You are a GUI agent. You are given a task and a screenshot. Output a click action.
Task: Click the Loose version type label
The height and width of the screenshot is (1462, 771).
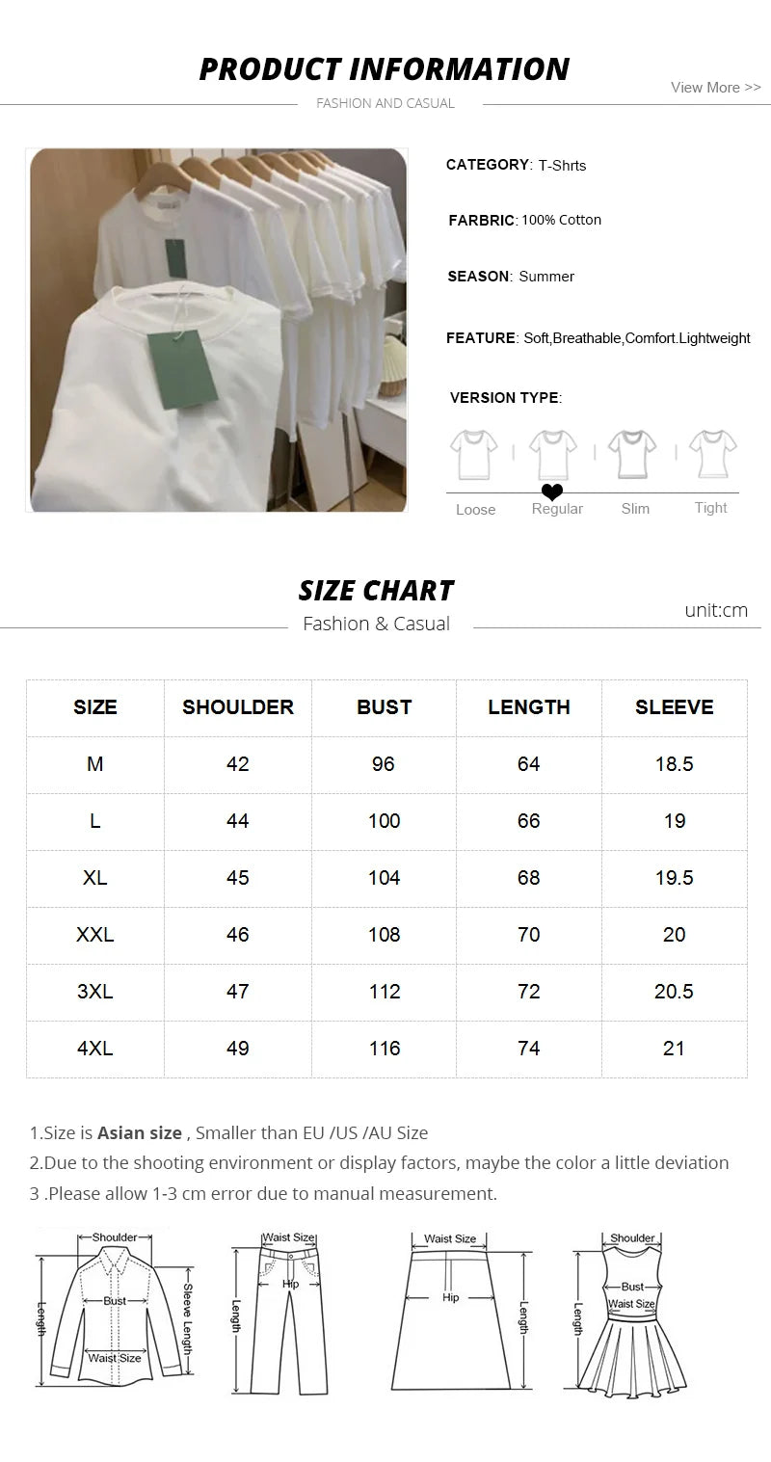click(475, 510)
